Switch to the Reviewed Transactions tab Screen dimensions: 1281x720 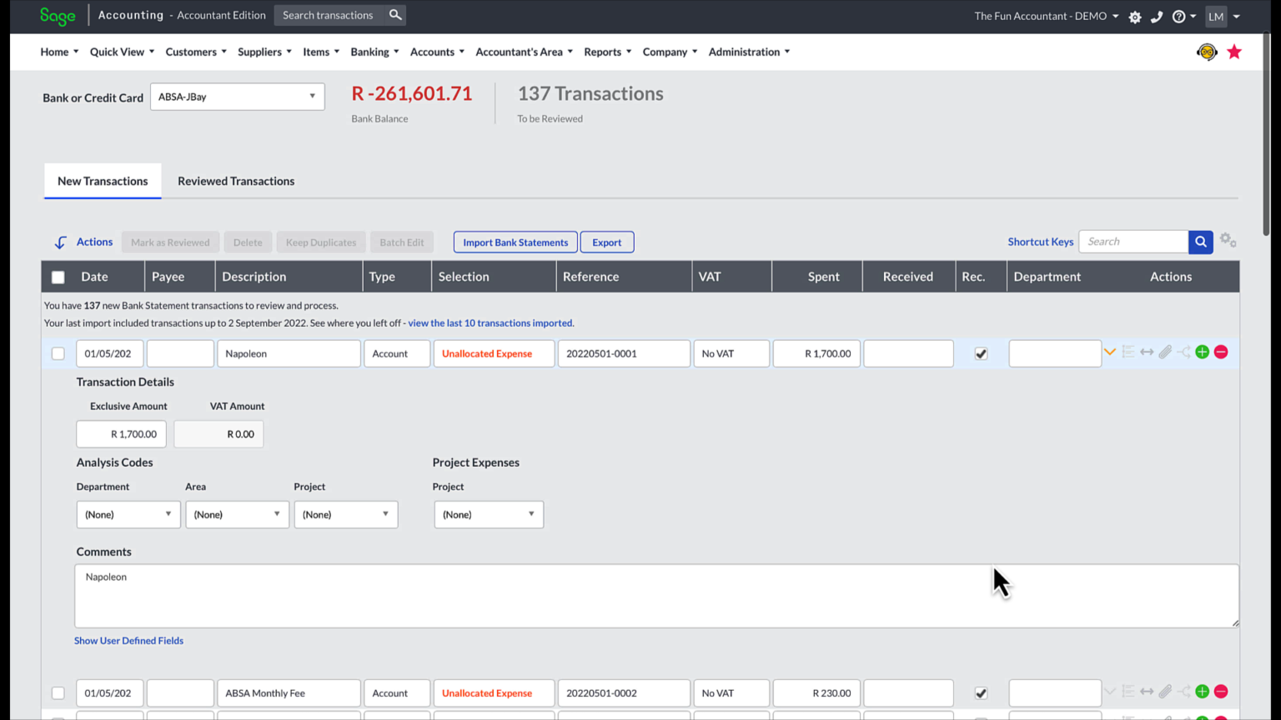coord(235,181)
